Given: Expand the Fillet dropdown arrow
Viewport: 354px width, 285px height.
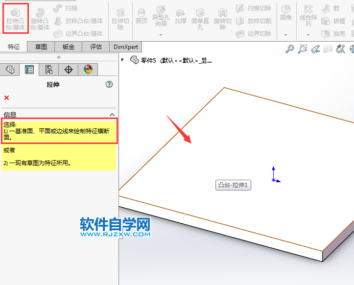Looking at the screenshot, I should tap(285, 35).
